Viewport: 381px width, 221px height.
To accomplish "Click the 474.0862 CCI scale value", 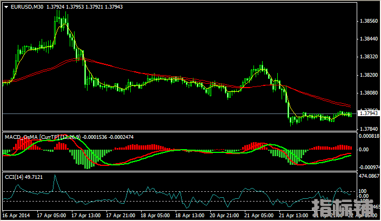I will tap(369, 176).
